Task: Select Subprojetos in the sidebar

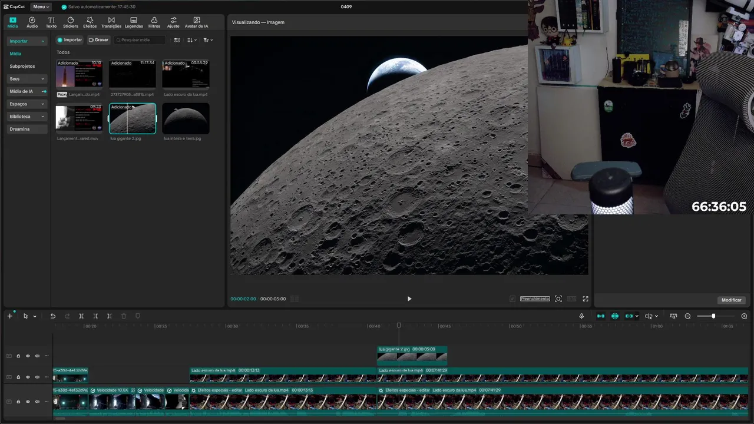Action: tap(22, 67)
